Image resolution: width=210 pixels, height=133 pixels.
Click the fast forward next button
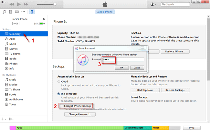(x=26, y=4)
